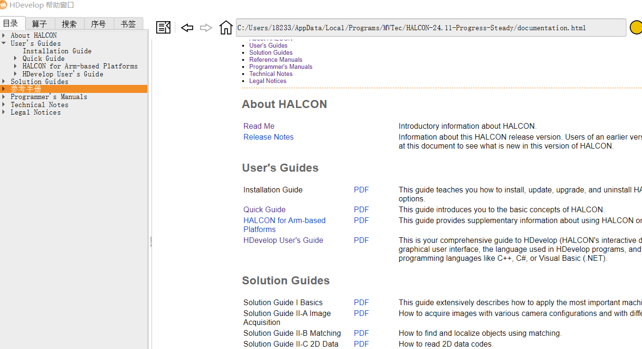Expand HDevelop User's Guide tree node arrow
Image resolution: width=642 pixels, height=349 pixels.
click(x=16, y=74)
